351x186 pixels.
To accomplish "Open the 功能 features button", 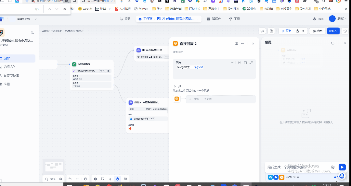I will (x=318, y=31).
